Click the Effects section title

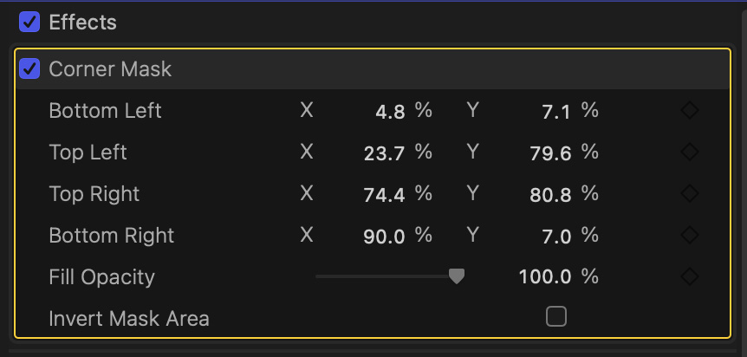coord(82,22)
